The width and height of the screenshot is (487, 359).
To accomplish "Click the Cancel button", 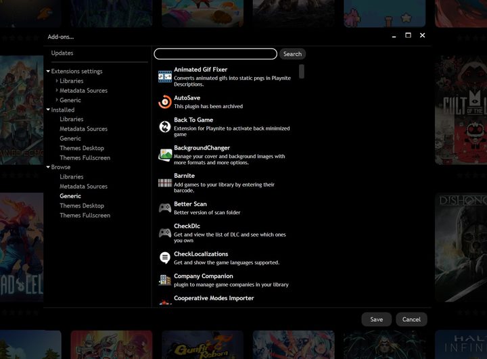I will (411, 320).
